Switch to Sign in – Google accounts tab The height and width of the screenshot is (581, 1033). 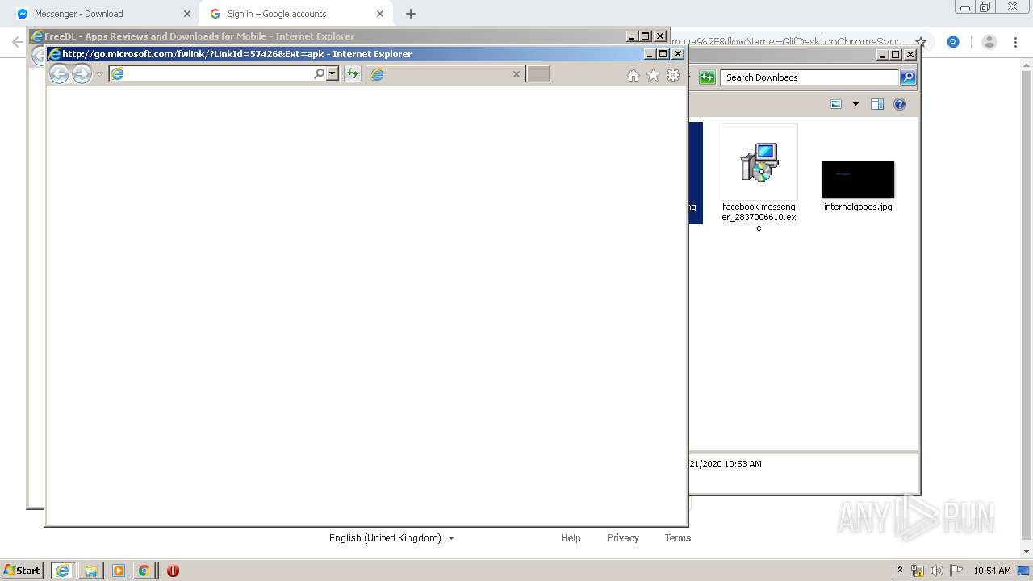[x=295, y=14]
